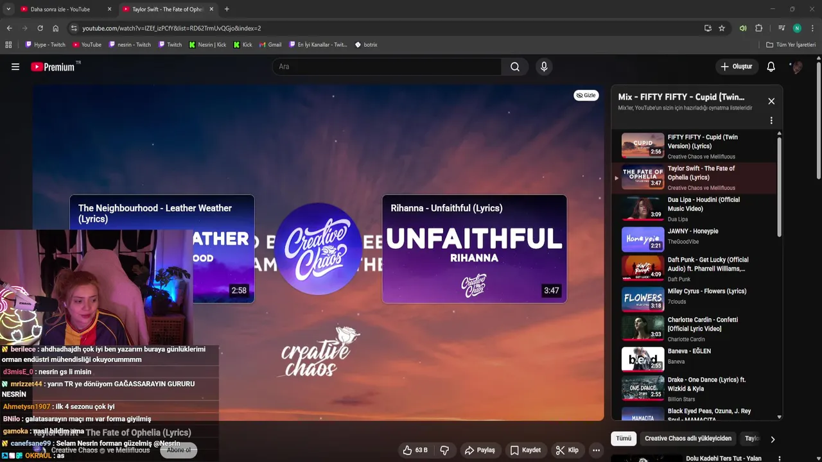Select Creative Chaos adlı yükleyiciden chip
The image size is (822, 462).
pyautogui.click(x=688, y=439)
